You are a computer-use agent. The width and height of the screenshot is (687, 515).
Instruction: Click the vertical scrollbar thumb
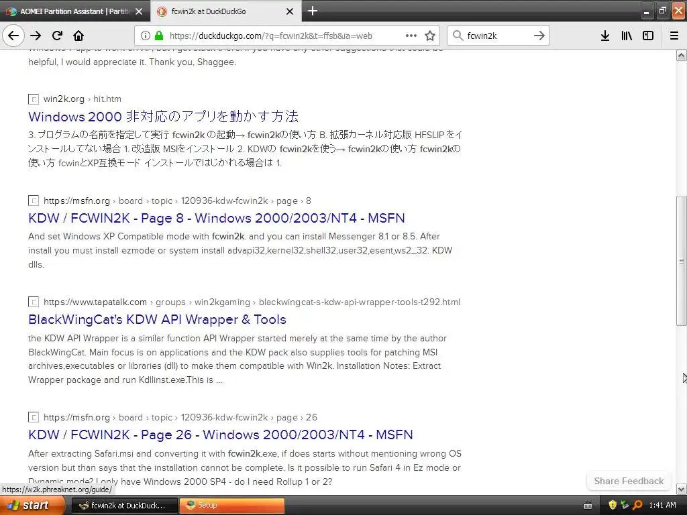pyautogui.click(x=682, y=261)
